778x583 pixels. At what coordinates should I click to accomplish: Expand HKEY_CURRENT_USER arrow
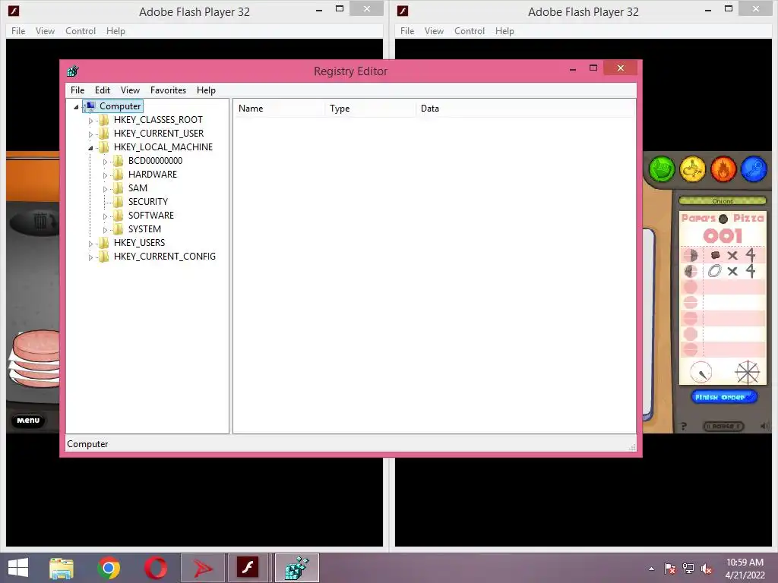pyautogui.click(x=90, y=134)
